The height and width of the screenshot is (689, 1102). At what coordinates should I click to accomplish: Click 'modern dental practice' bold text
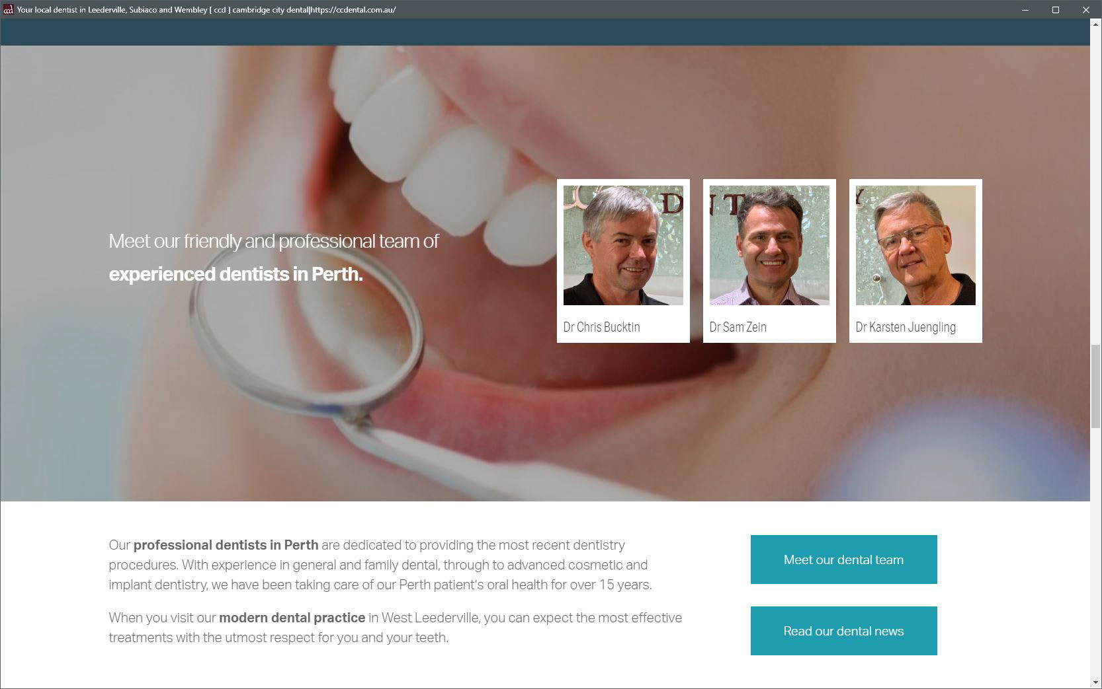pos(292,618)
